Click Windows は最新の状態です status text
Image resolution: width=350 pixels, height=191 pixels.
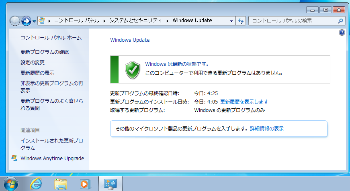pyautogui.click(x=177, y=64)
